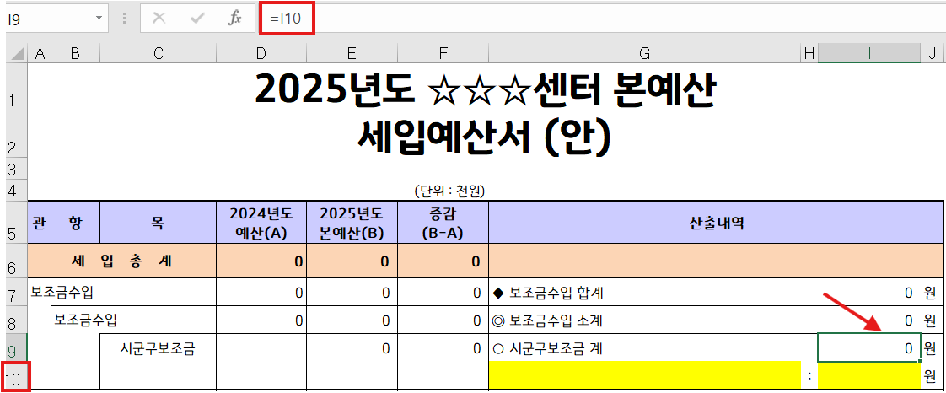Click the 2024년도 예산(A) header cell
The width and height of the screenshot is (946, 393).
[261, 223]
